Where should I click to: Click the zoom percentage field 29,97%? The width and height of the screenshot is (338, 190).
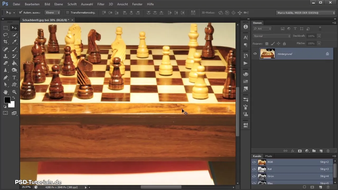coord(26,187)
